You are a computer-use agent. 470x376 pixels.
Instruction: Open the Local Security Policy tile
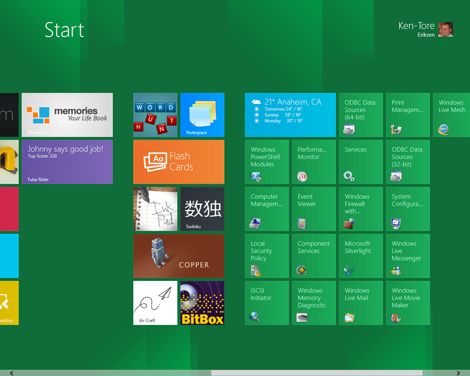(267, 256)
